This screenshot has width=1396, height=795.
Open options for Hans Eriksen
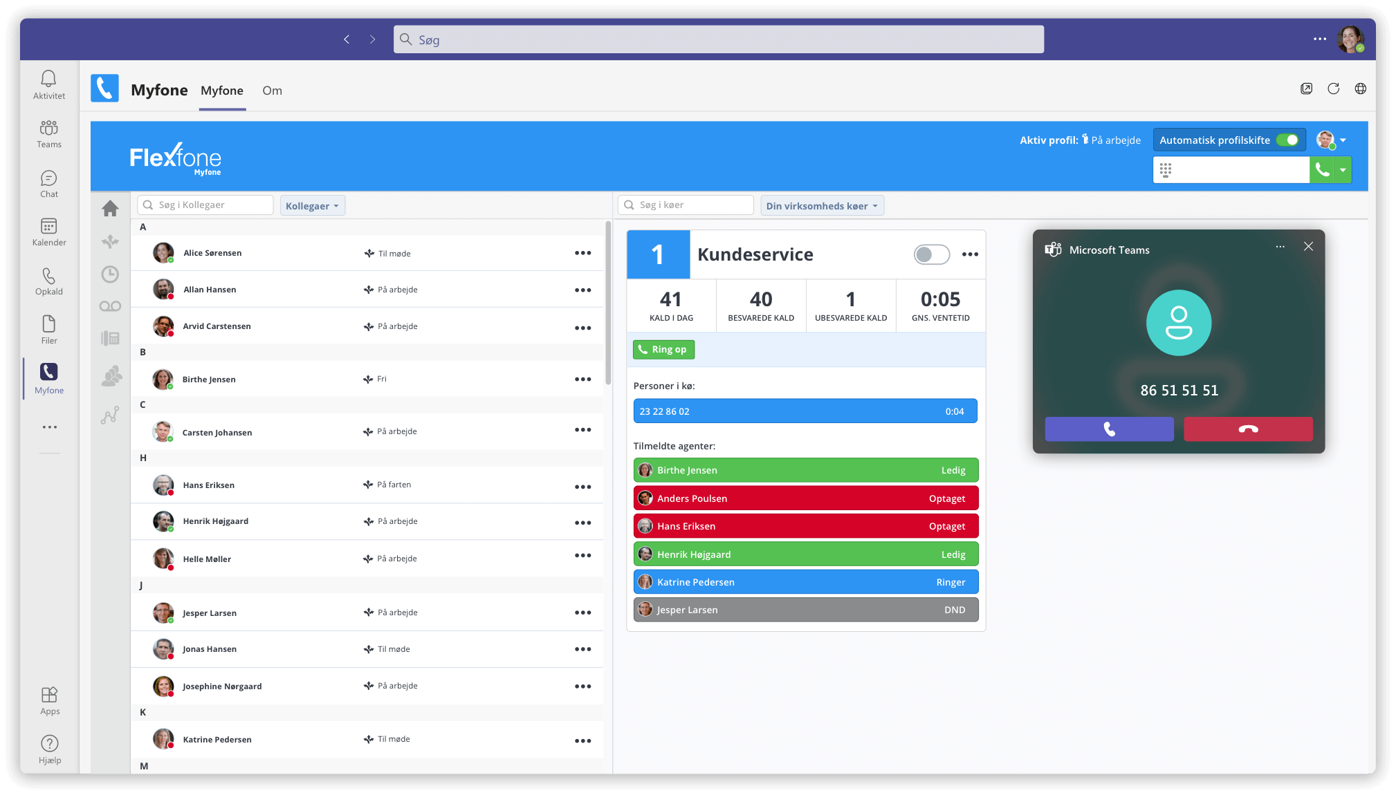click(582, 487)
